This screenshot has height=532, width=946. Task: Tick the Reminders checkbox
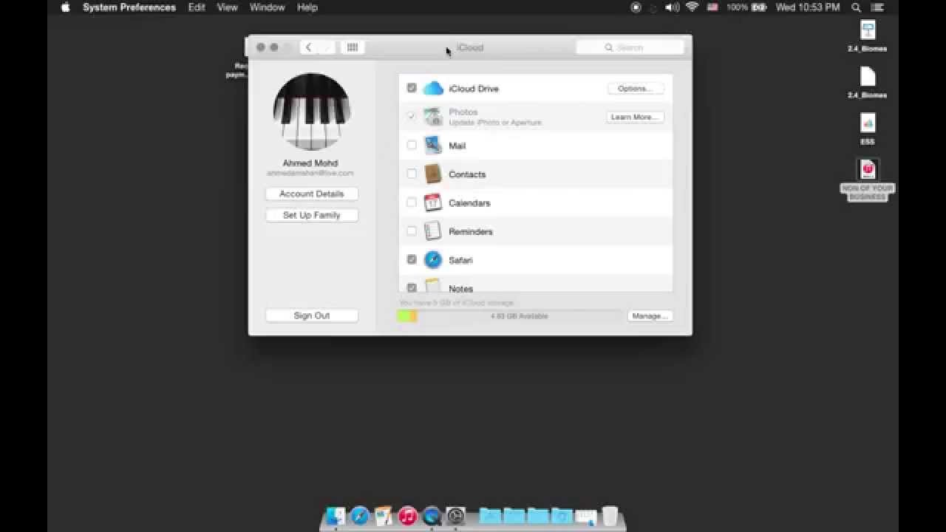click(x=412, y=231)
